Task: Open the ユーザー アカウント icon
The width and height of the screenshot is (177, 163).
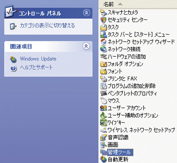Action: tap(103, 108)
